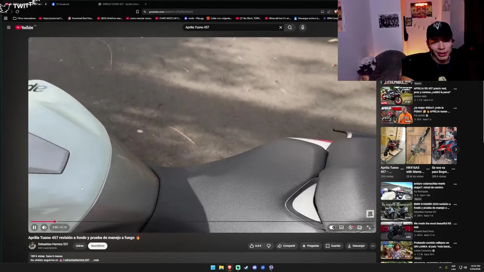Open Steam from the taskbar

[246, 267]
